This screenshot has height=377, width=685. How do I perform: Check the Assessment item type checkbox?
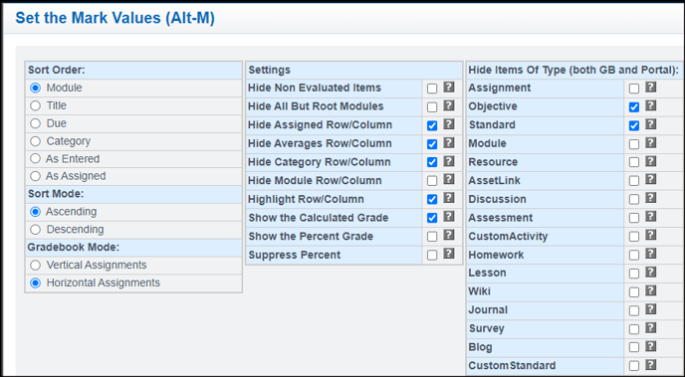[x=634, y=218]
